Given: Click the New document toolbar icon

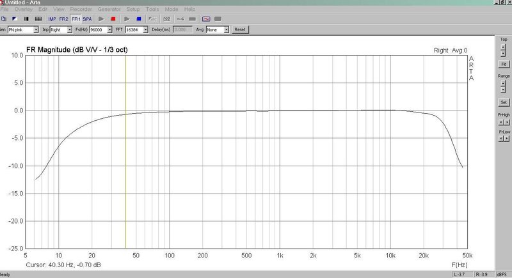Looking at the screenshot, I should 4,19.
